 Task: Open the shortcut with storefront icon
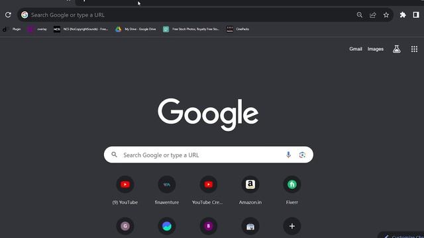250,226
